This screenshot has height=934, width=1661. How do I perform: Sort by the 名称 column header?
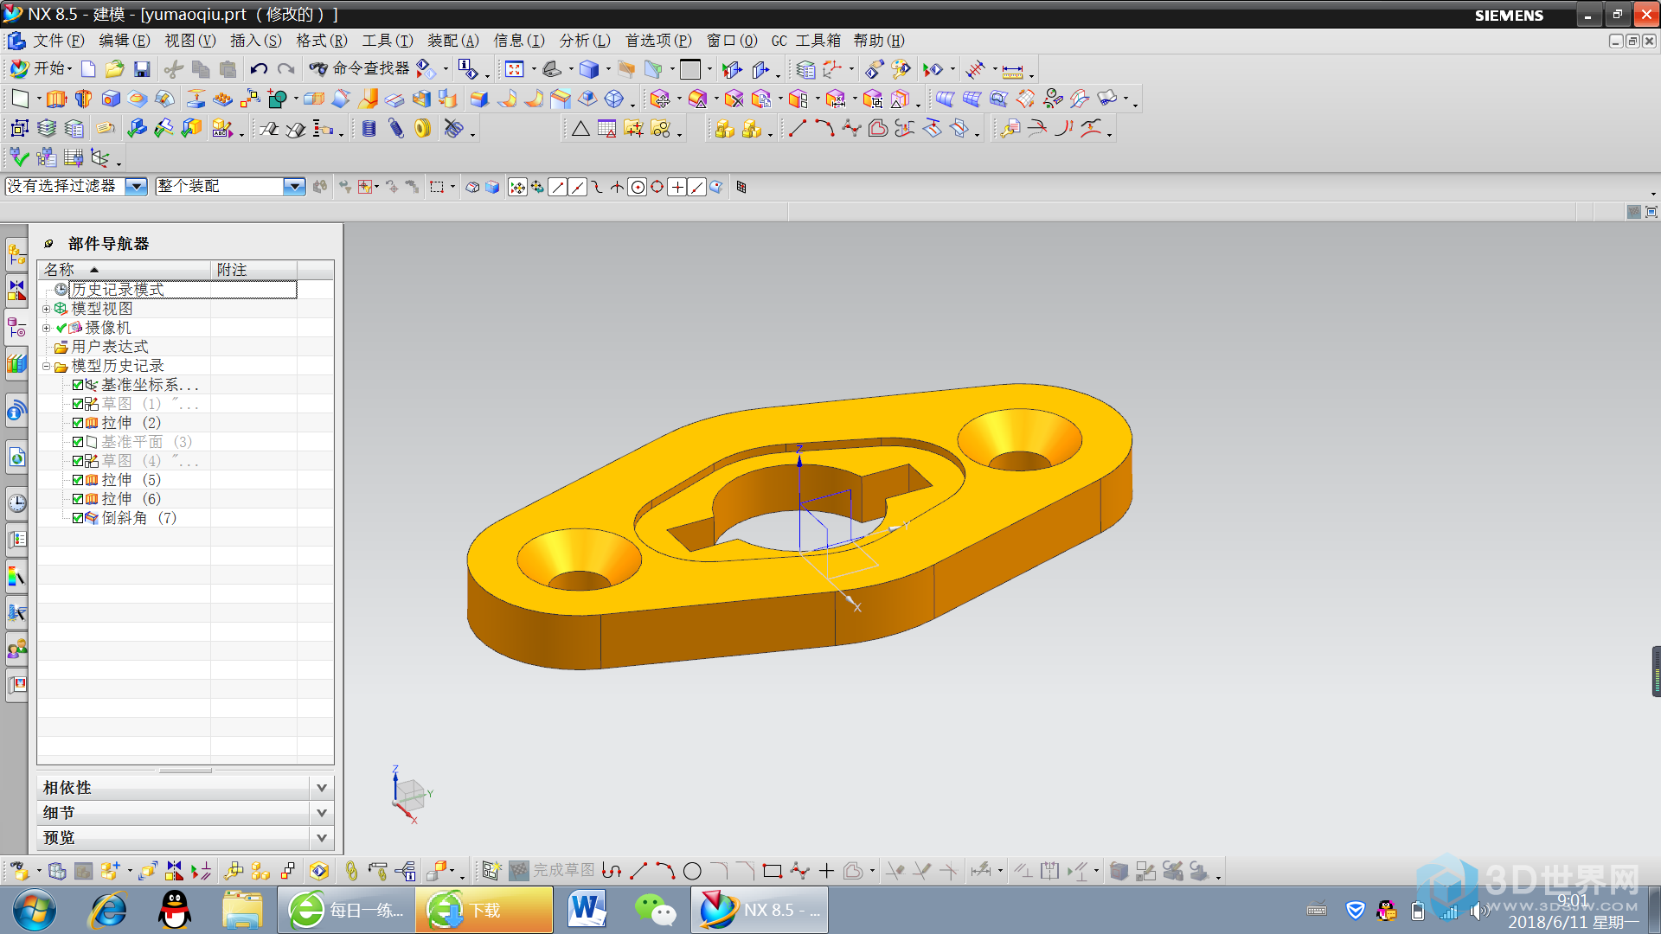124,270
